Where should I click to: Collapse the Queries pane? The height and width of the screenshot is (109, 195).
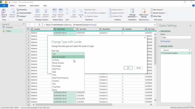tap(24, 24)
